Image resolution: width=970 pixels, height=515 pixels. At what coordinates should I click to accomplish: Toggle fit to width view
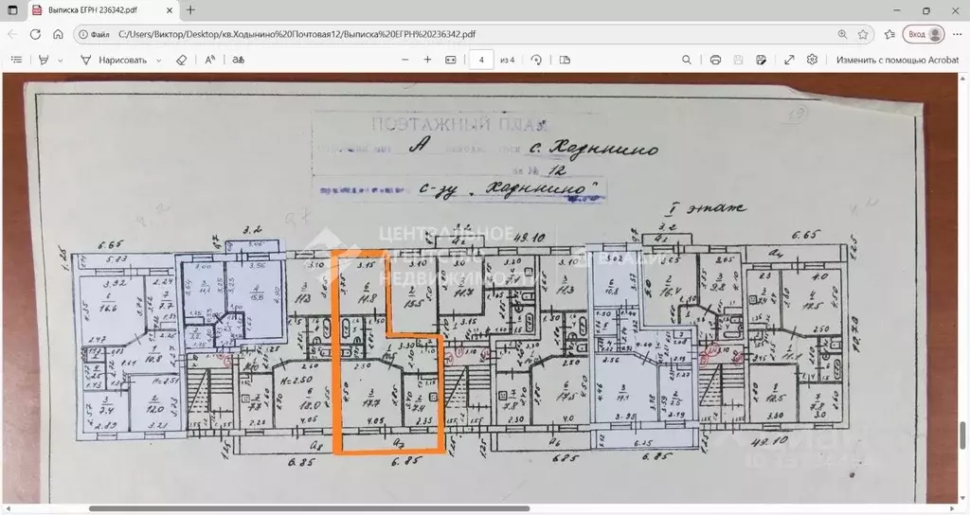[450, 60]
